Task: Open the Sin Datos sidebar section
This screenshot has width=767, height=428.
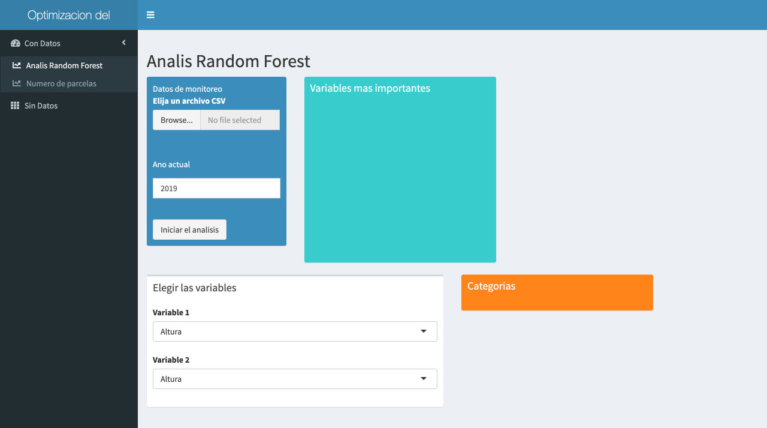Action: [x=41, y=106]
